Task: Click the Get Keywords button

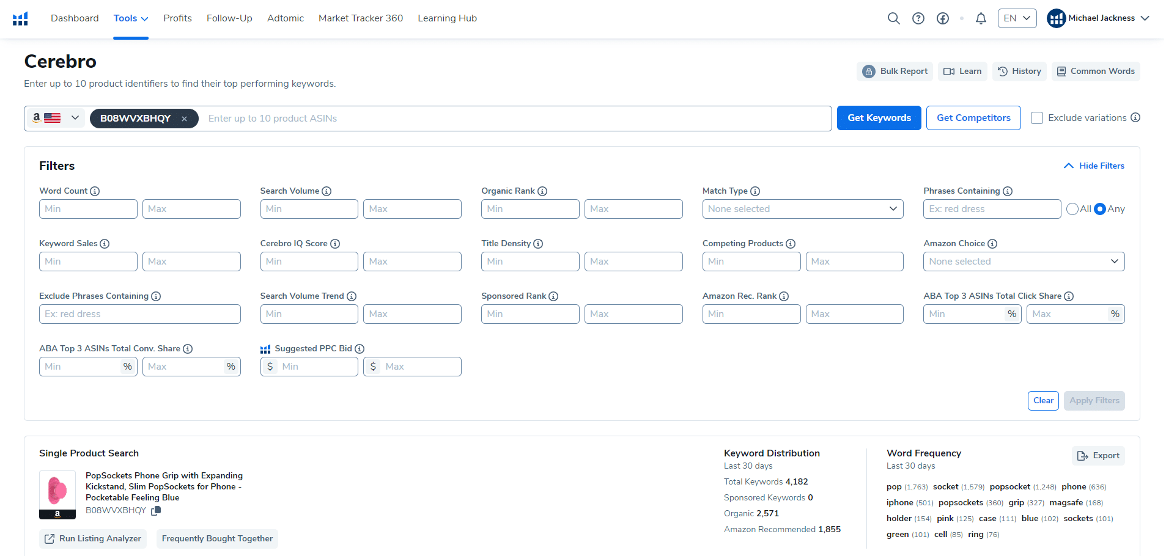Action: coord(879,118)
